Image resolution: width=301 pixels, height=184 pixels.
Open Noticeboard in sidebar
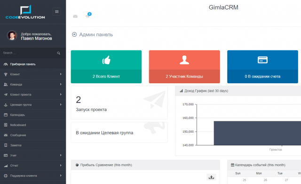pyautogui.click(x=33, y=125)
